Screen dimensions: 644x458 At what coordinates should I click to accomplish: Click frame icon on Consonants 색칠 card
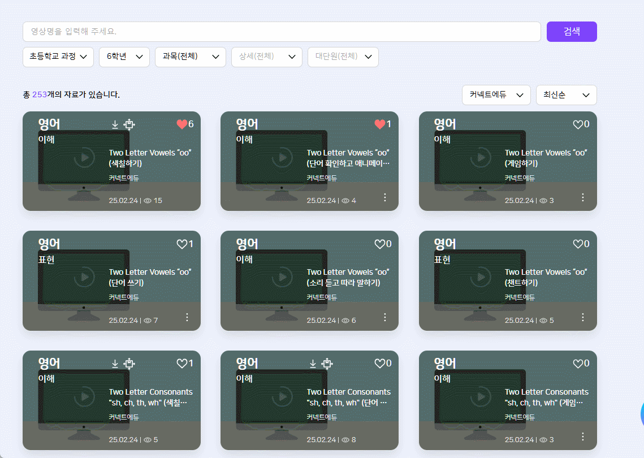tap(129, 364)
